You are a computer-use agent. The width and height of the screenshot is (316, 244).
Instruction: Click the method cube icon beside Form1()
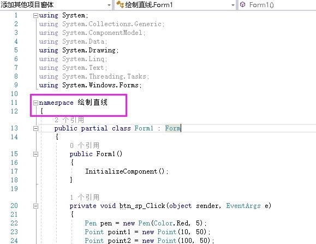coord(243,4)
